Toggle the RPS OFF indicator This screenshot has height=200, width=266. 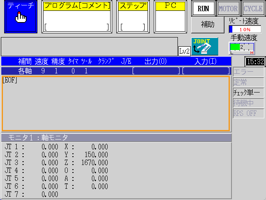[x=249, y=113]
